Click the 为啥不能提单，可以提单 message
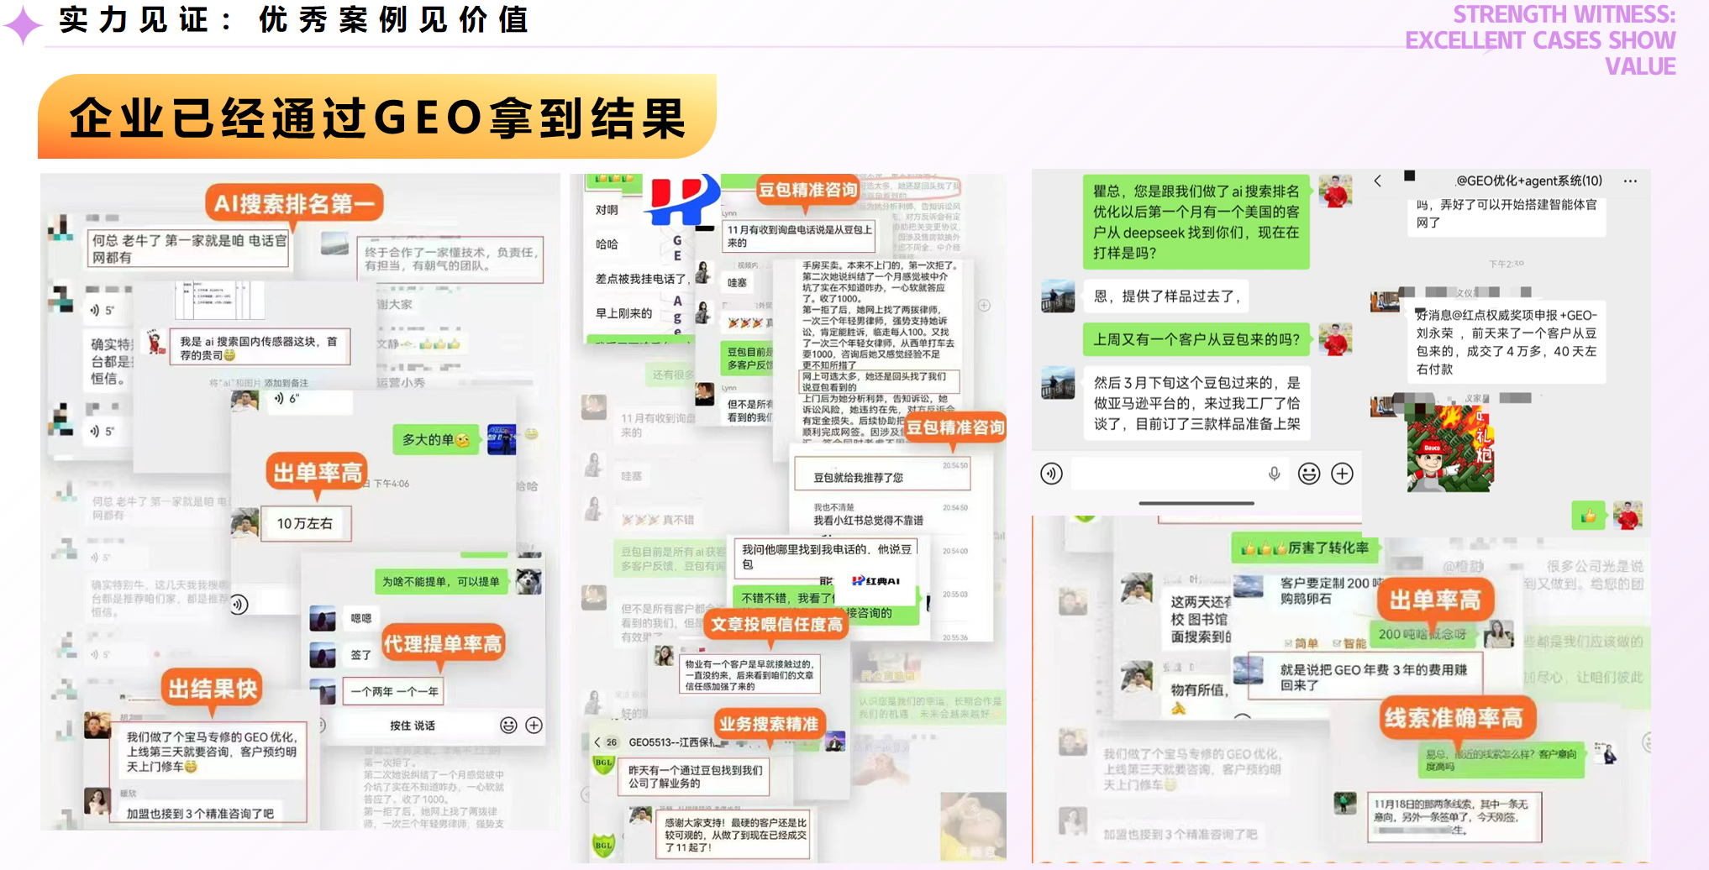Screen dimensions: 1709x870 440,581
